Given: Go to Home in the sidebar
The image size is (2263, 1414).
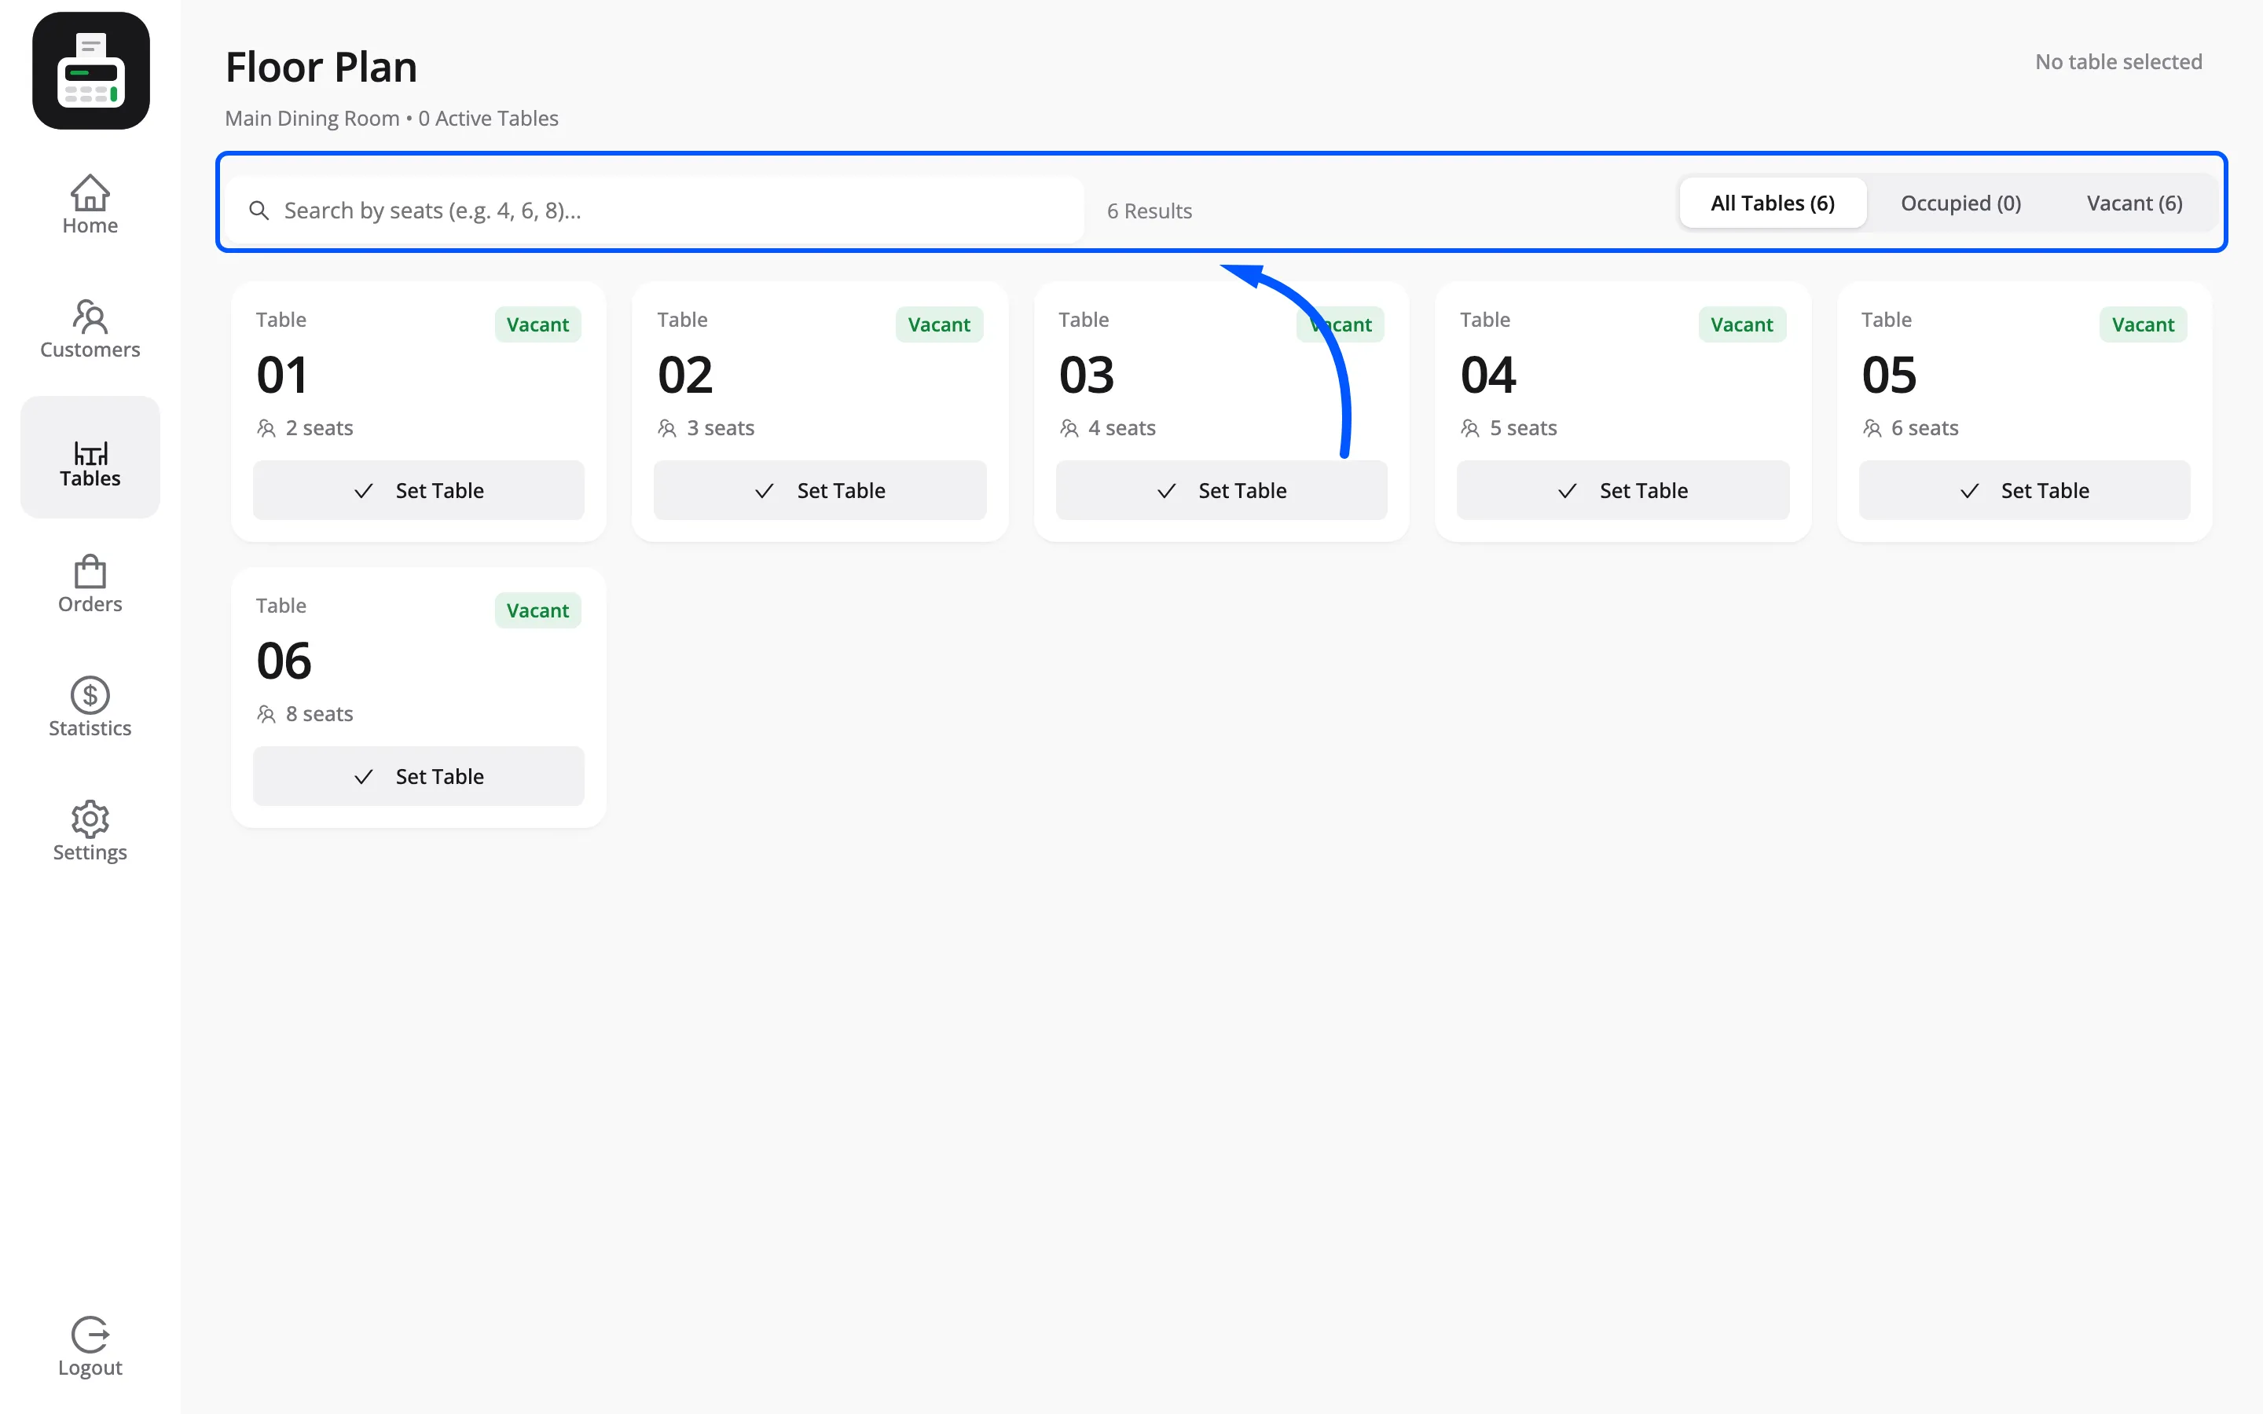Looking at the screenshot, I should [x=90, y=205].
